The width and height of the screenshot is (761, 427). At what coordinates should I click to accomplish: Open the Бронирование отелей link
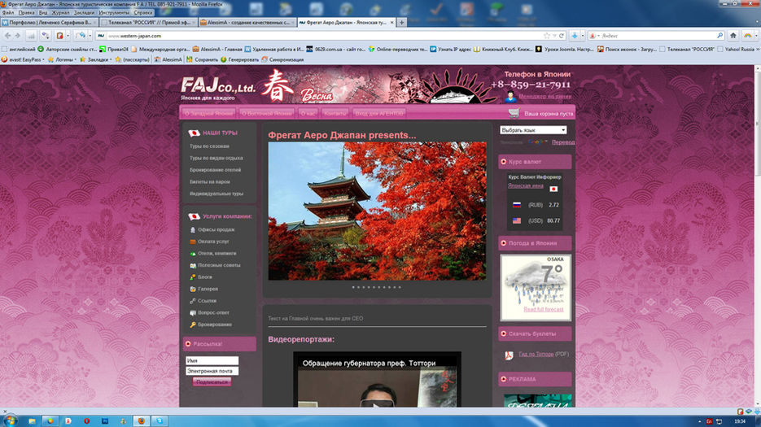coord(215,170)
